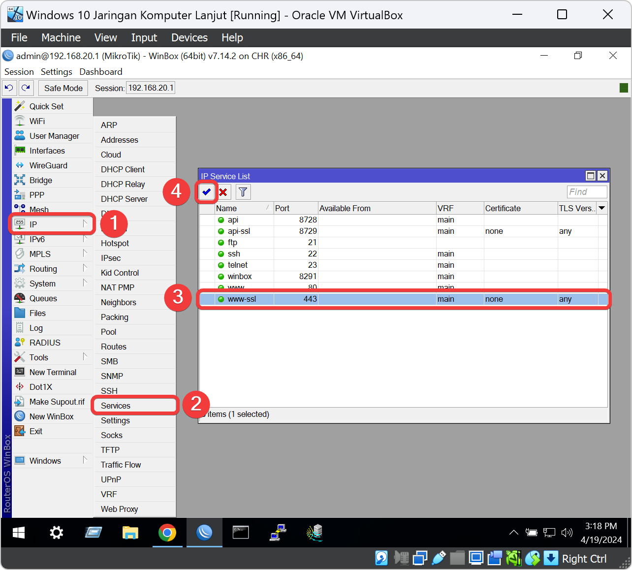
Task: Open the WinBox Settings menu
Action: tap(57, 72)
